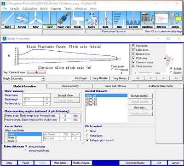Viewport: 184px width, 166px height.
Task: Select the Blade Information tab
Action: pos(24,86)
